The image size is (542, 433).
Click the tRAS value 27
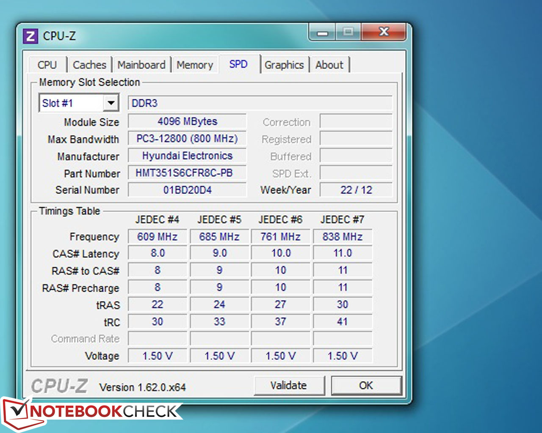pyautogui.click(x=281, y=304)
